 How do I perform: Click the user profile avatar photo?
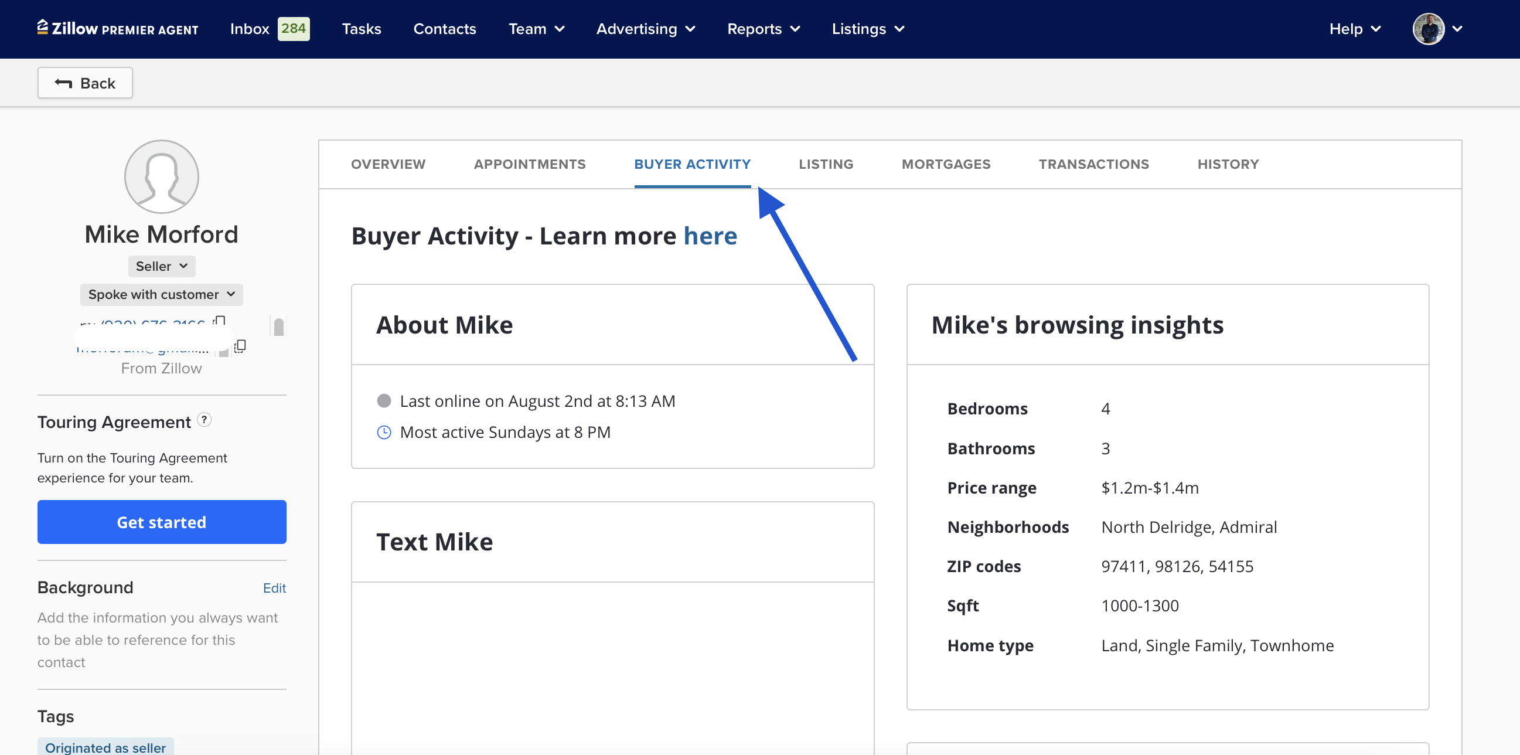(1428, 28)
